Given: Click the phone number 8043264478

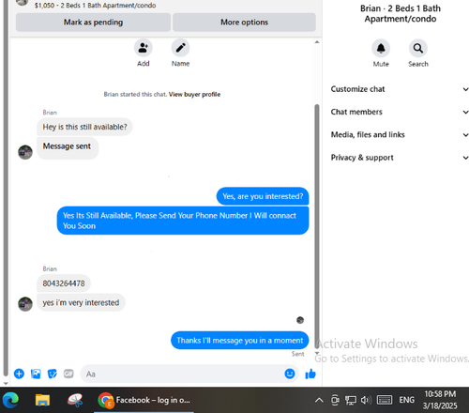Looking at the screenshot, I should tap(64, 283).
